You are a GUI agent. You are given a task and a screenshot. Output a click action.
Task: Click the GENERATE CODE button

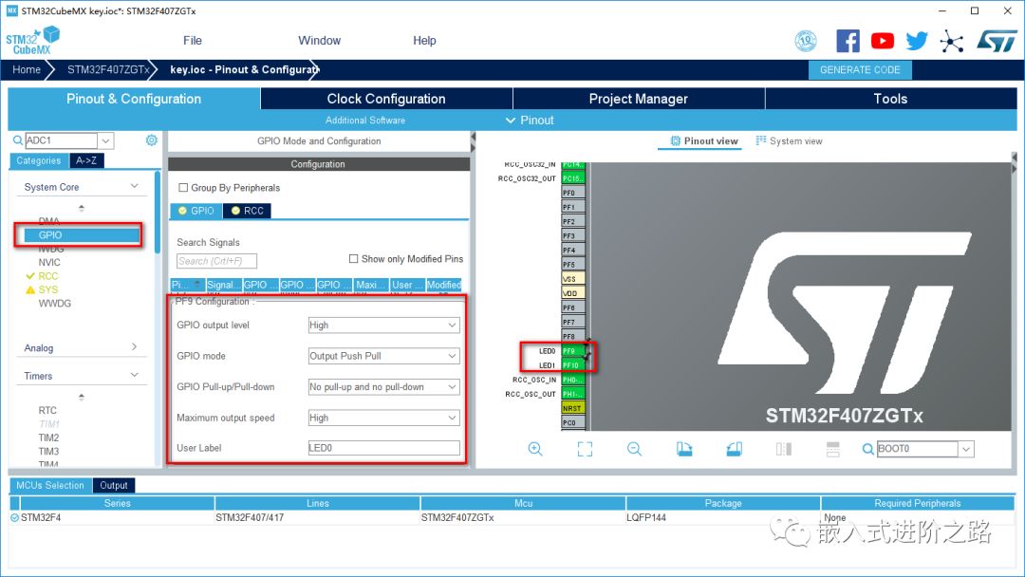click(x=860, y=70)
